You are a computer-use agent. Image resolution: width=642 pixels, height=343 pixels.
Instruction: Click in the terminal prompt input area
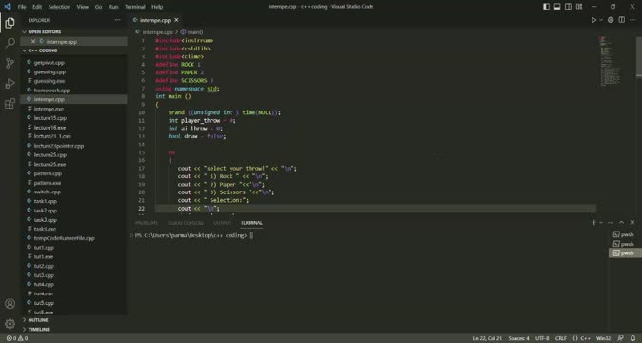(251, 235)
